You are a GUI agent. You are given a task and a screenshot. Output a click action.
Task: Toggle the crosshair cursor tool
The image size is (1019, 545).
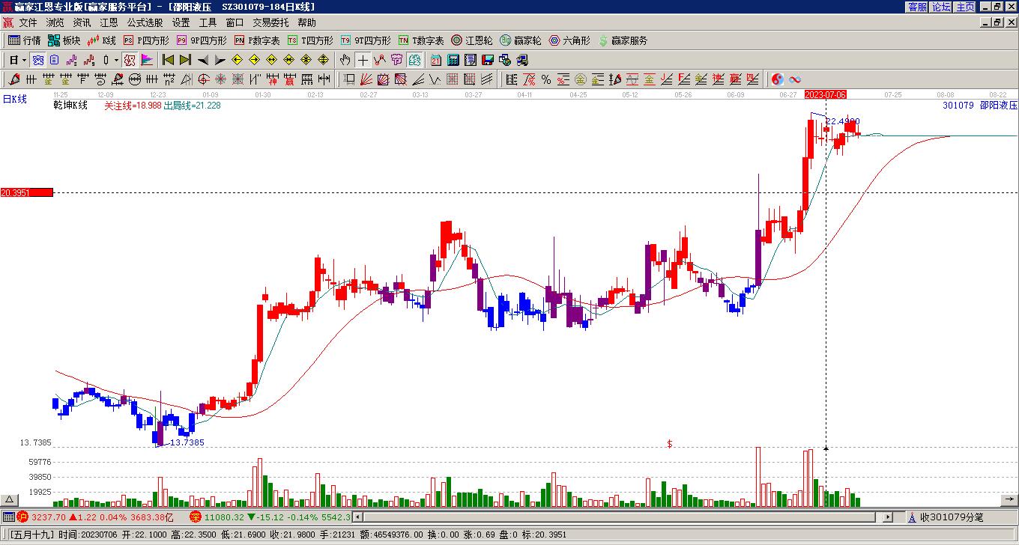point(362,60)
